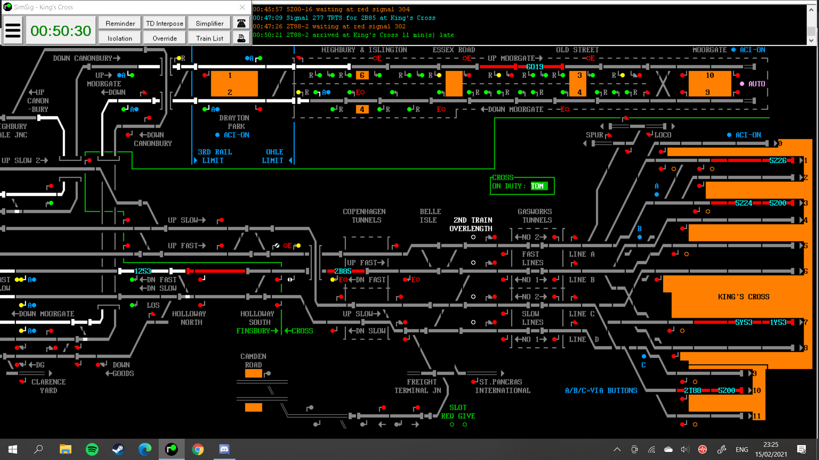The height and width of the screenshot is (460, 819).
Task: Open the telephone calls window
Action: (x=241, y=23)
